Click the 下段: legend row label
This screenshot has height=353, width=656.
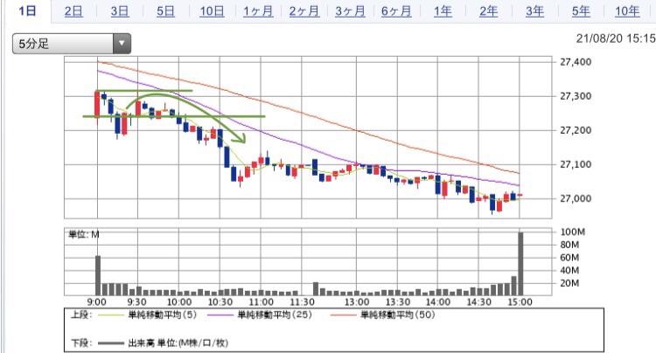(x=81, y=343)
